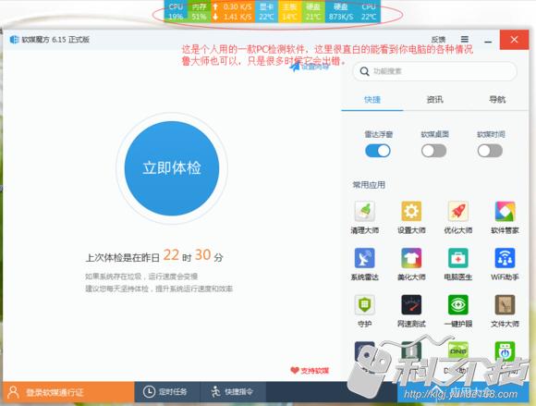
Task: Click the network speed readout in floating bar
Action: coord(233,11)
